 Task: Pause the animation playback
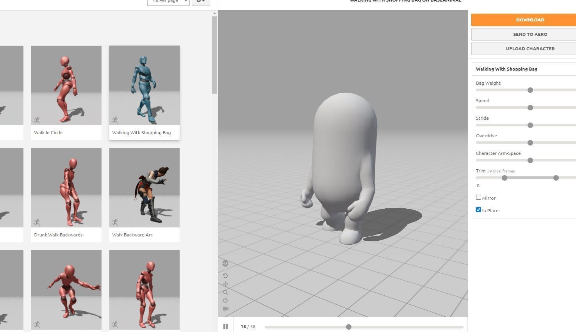(x=226, y=327)
